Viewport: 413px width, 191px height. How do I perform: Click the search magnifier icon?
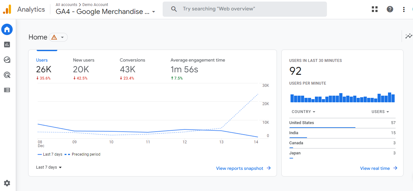(174, 9)
